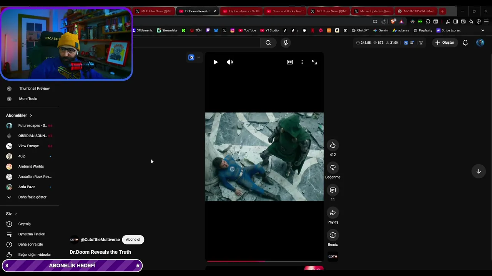Open the Futurescapes subscription
Image resolution: width=492 pixels, height=276 pixels.
(x=29, y=125)
